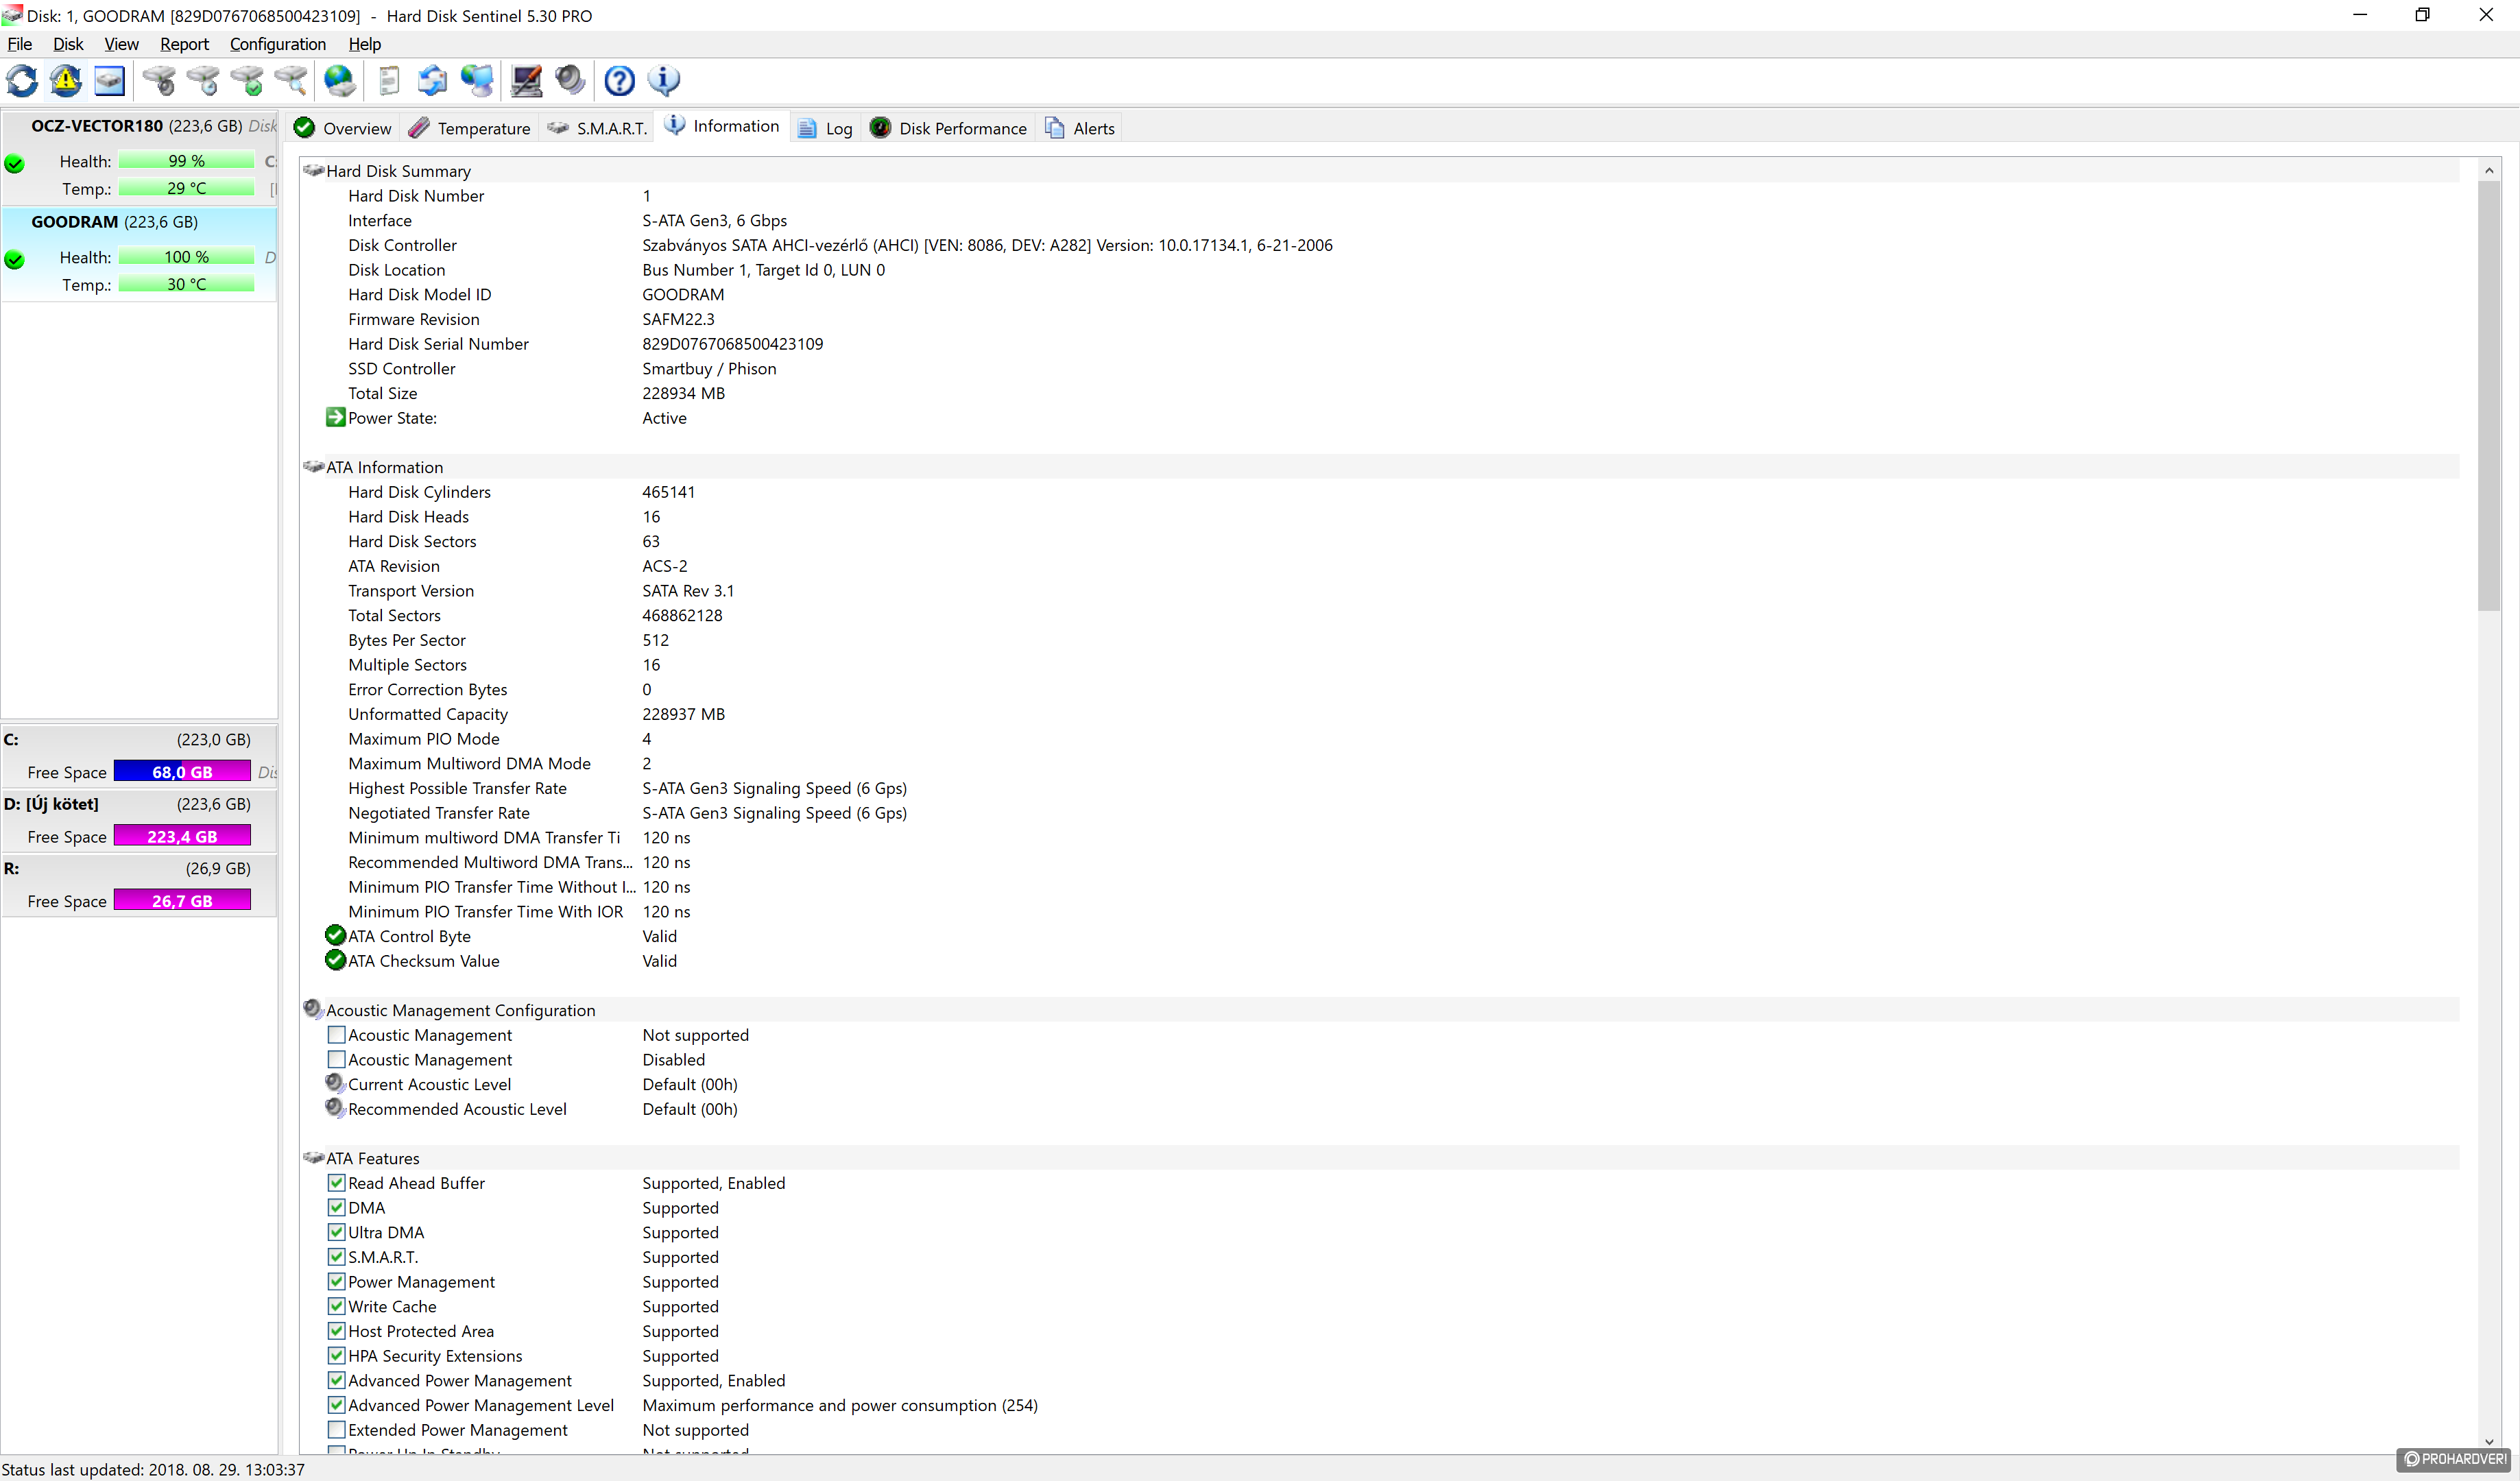
Task: Toggle the Extended Power Management checkbox
Action: tap(337, 1429)
